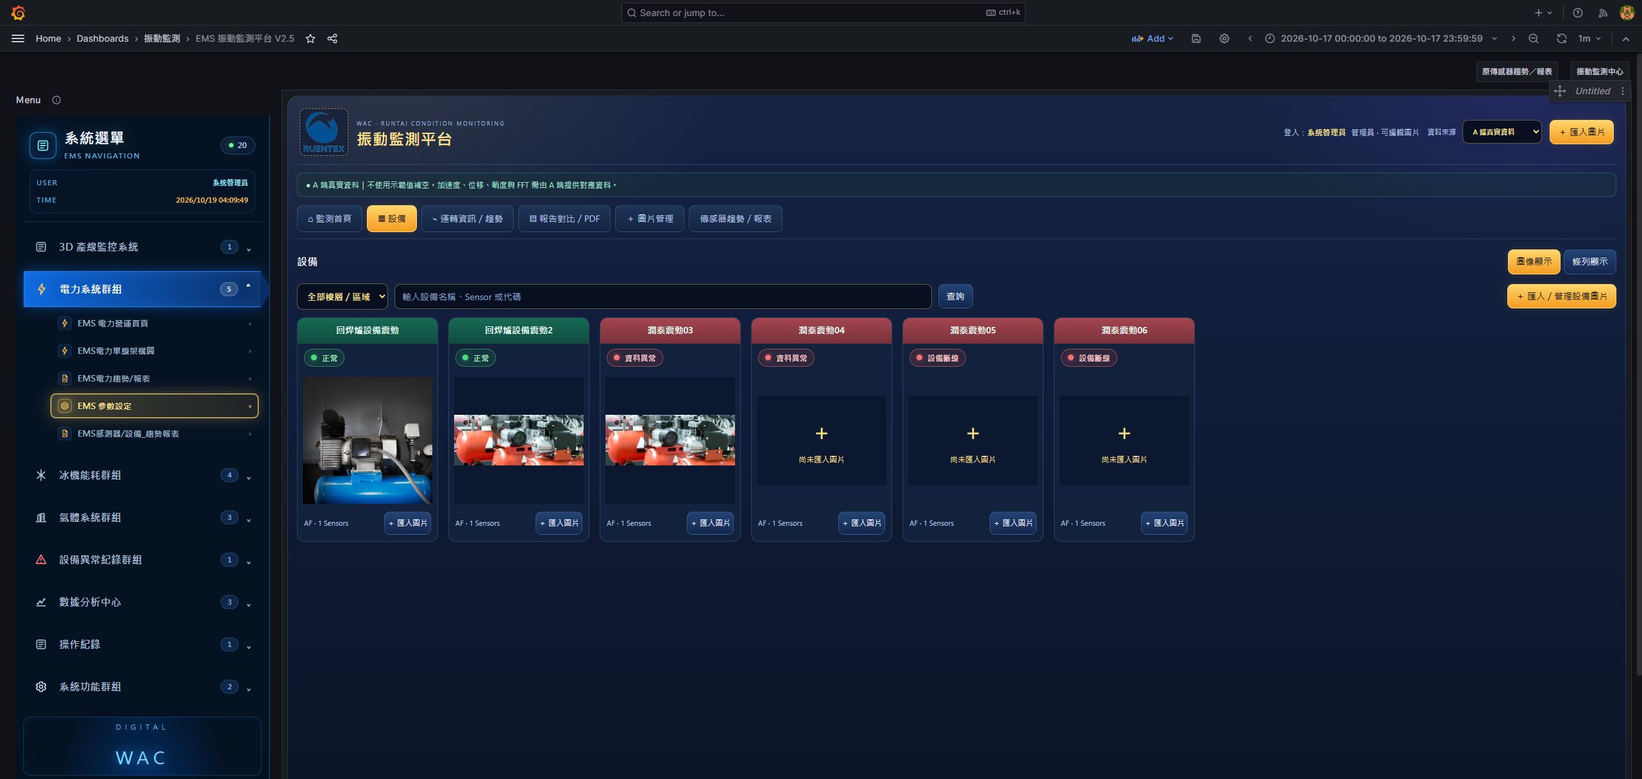1642x779 pixels.
Task: Click the 潤泰震動05 add-image placeholder
Action: (972, 440)
